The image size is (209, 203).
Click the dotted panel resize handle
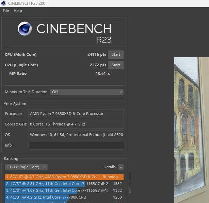point(130,183)
